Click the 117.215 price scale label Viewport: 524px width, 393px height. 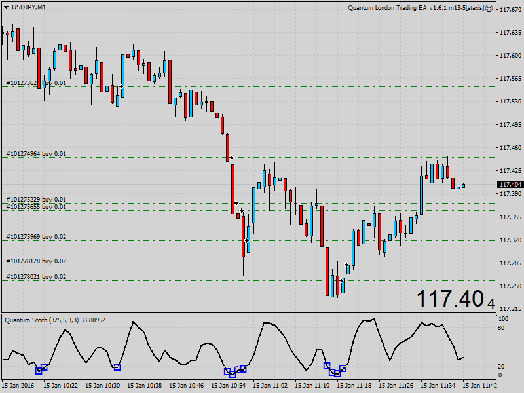tap(510, 309)
